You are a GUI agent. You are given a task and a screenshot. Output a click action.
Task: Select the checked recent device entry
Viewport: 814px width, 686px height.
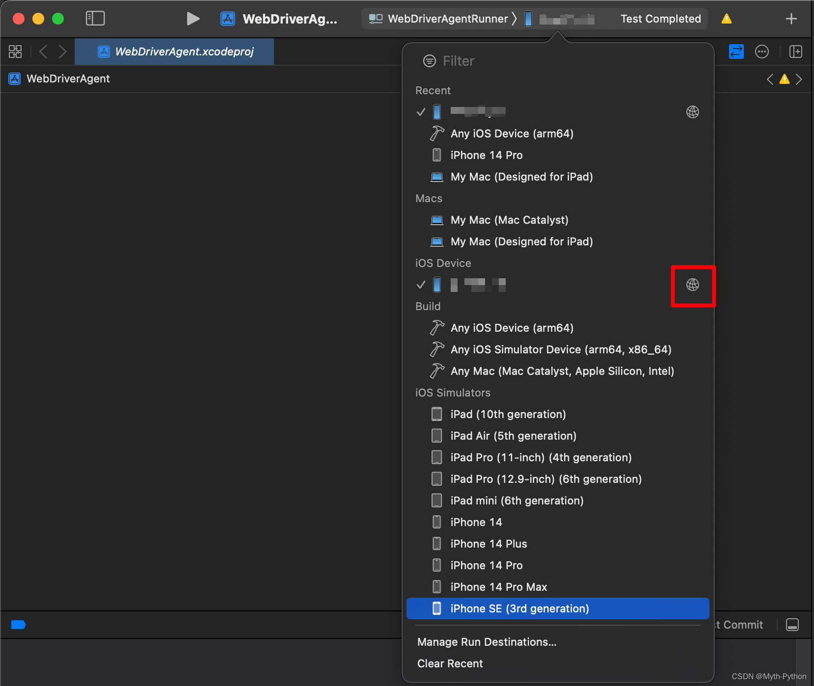click(558, 112)
